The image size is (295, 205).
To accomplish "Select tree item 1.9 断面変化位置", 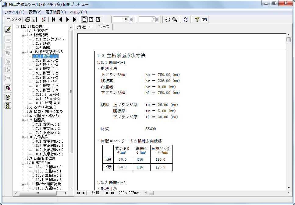I will click(x=41, y=159).
